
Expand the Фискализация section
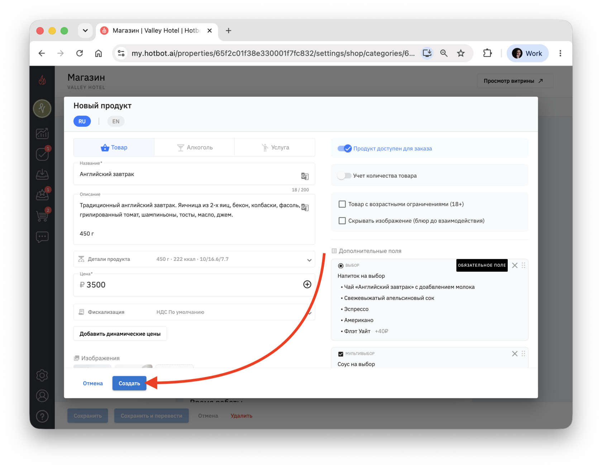[194, 312]
